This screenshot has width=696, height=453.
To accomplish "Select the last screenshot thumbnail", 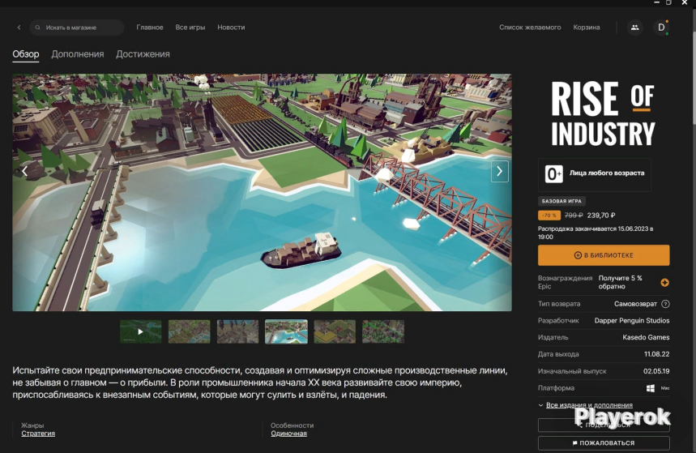I will [x=383, y=331].
